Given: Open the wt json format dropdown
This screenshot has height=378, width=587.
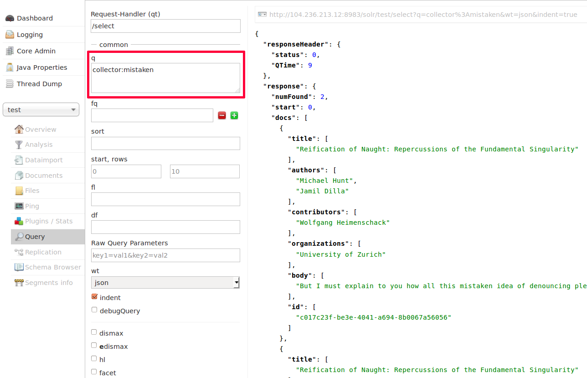Looking at the screenshot, I should click(165, 283).
